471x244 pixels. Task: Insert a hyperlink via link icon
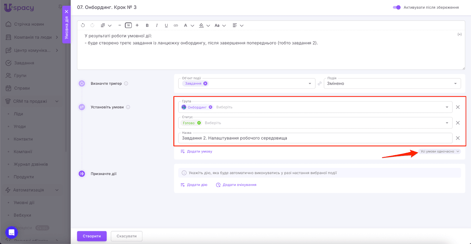point(176,26)
